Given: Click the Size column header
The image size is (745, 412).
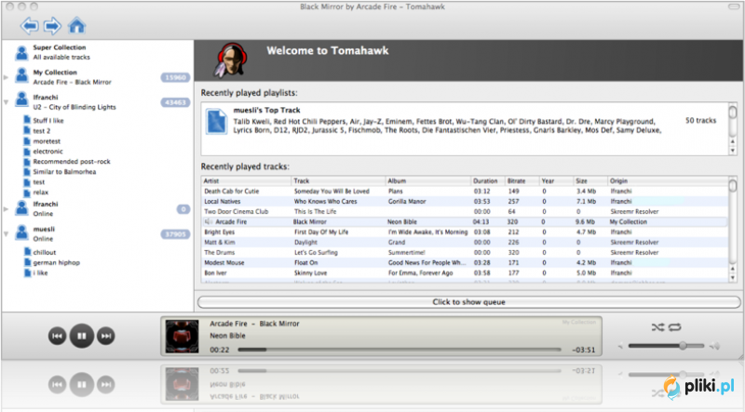Looking at the screenshot, I should click(x=590, y=180).
